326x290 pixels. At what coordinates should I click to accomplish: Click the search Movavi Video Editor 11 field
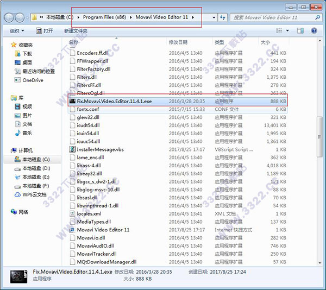click(272, 17)
